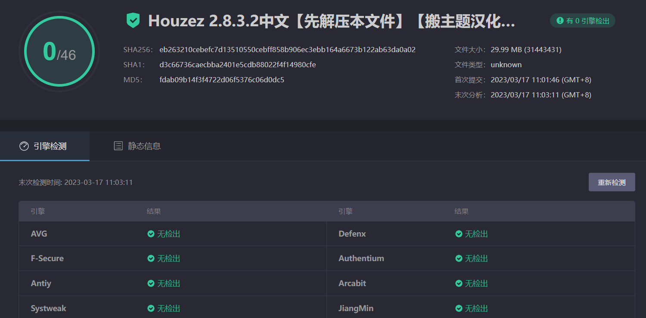Click the green check icon in the JiangMin row
This screenshot has width=646, height=318.
click(459, 309)
